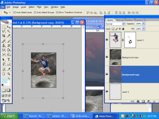This screenshot has height=119, width=159.
Task: Open the Layer menu
Action: pyautogui.click(x=24, y=7)
